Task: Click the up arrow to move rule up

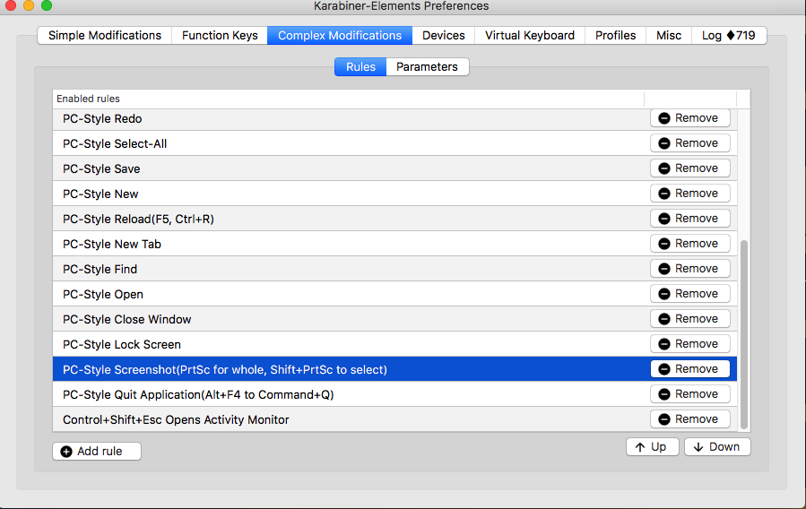Action: click(x=640, y=447)
